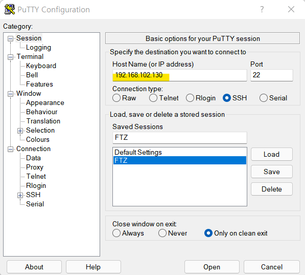Select the Session category
Screen dimensions: 305x275
[29, 38]
